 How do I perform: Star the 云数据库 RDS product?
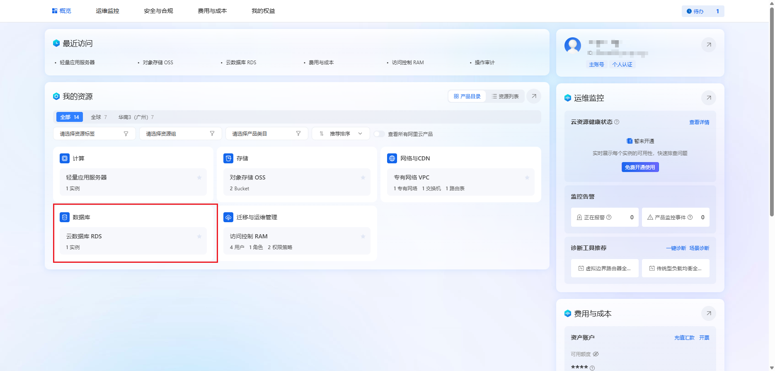point(199,236)
